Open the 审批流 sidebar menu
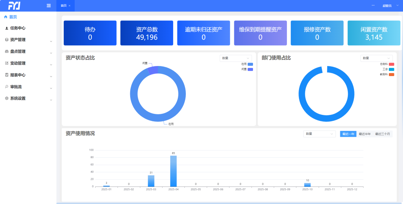Screen dimensions: 403x204 coord(16,87)
